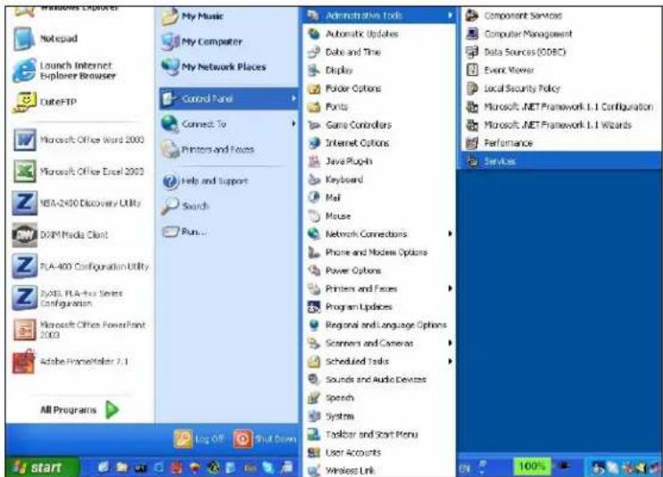The height and width of the screenshot is (477, 663).
Task: Select Regional and Language Options entry
Action: pos(379,325)
